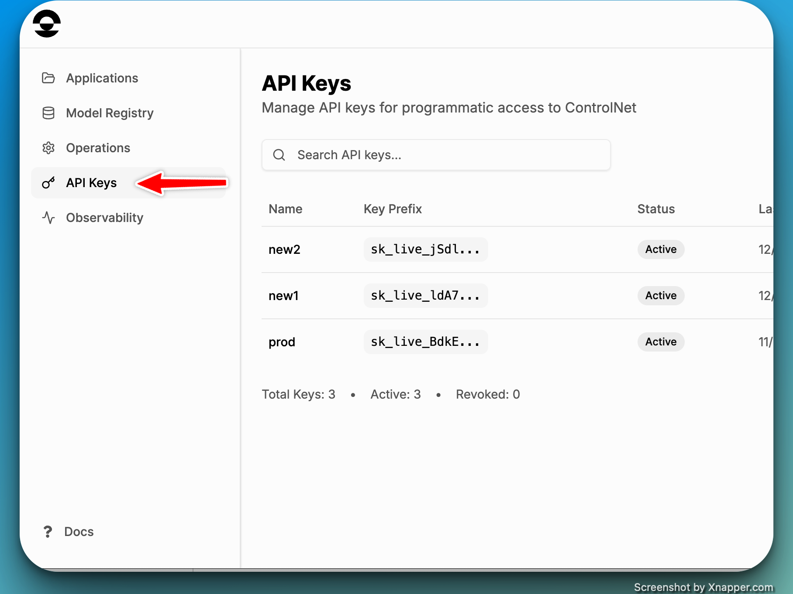Click the API Keys key icon
Image resolution: width=793 pixels, height=594 pixels.
48,183
